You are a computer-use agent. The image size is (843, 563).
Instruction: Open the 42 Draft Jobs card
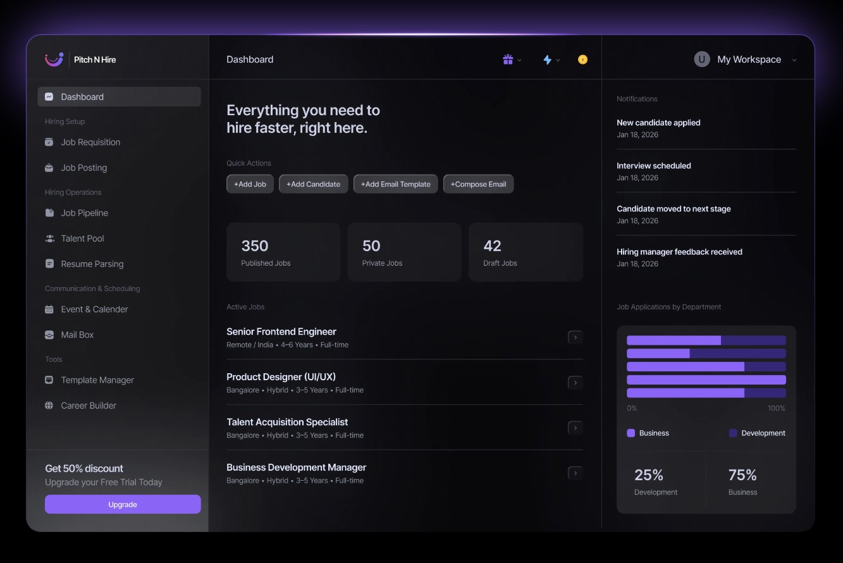click(526, 252)
